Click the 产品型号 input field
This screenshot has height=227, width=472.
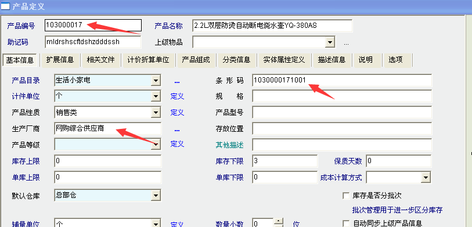pos(342,113)
